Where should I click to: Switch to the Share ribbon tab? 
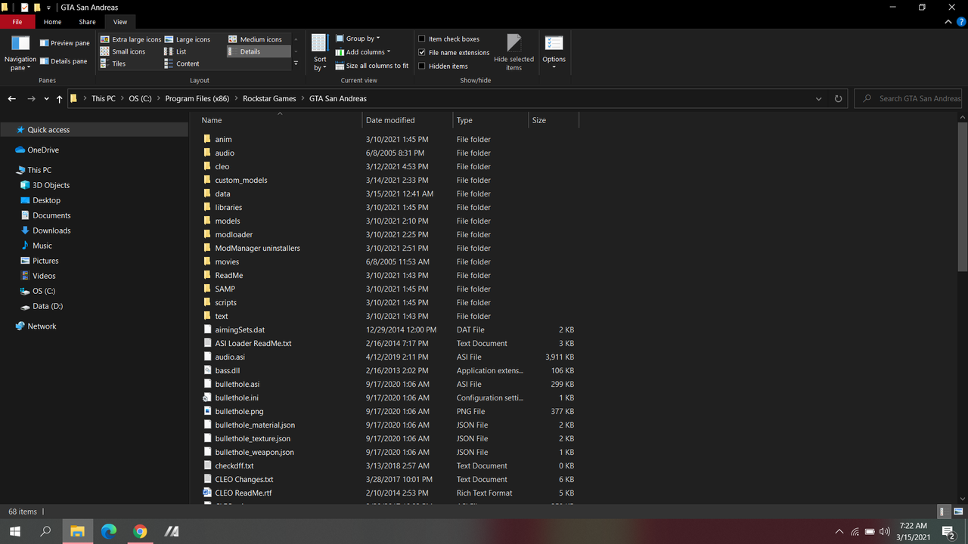click(87, 22)
